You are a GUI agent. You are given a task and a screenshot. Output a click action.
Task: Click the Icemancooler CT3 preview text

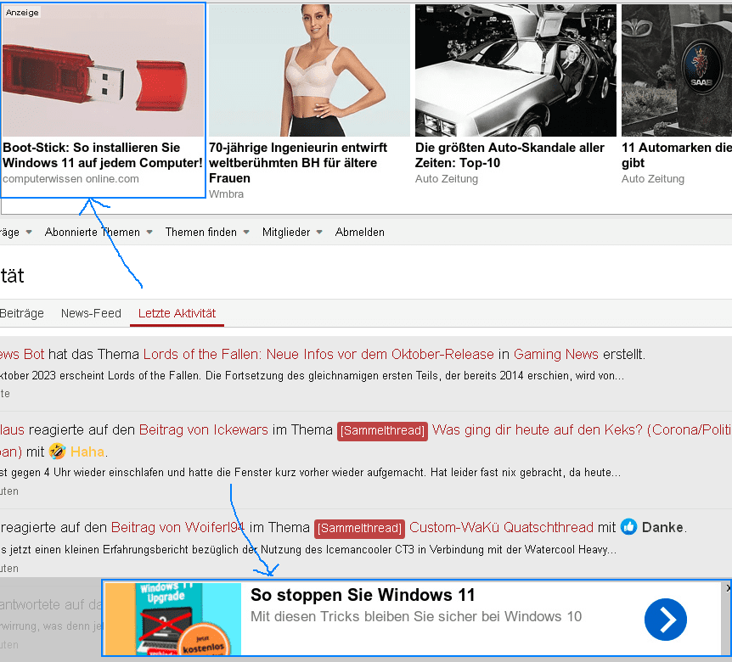point(308,550)
